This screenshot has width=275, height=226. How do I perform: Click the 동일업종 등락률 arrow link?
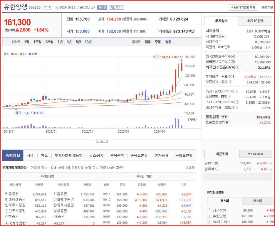(x=218, y=122)
